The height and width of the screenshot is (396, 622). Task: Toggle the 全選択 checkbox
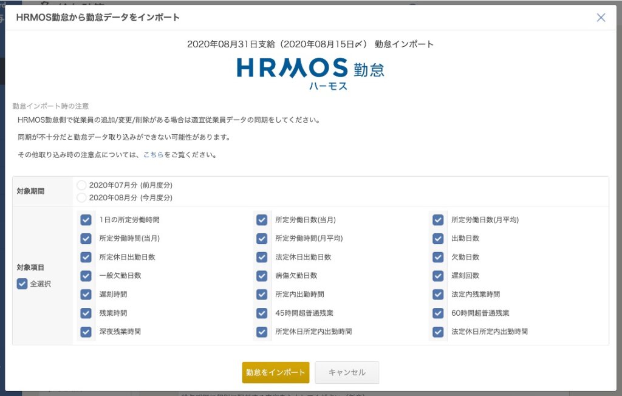(22, 284)
